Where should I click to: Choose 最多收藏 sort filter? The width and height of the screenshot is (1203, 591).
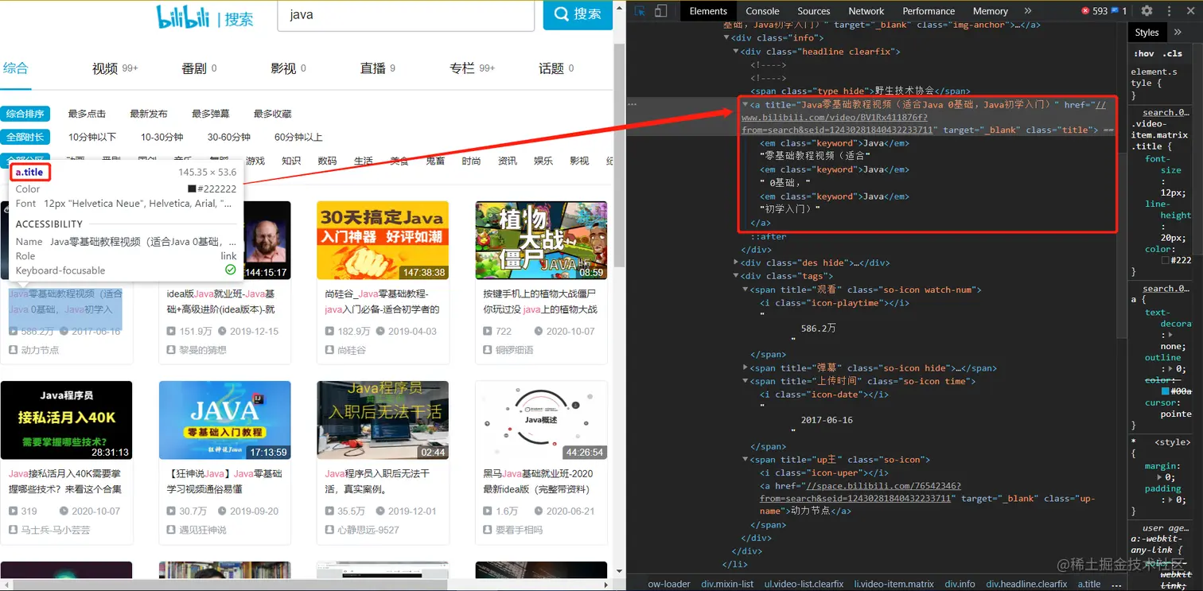click(x=273, y=114)
